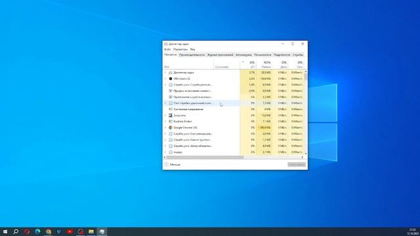Screen dimensions: 420x236
Task: Open the shield icon on the taskbar
Action: pyautogui.click(x=59, y=231)
